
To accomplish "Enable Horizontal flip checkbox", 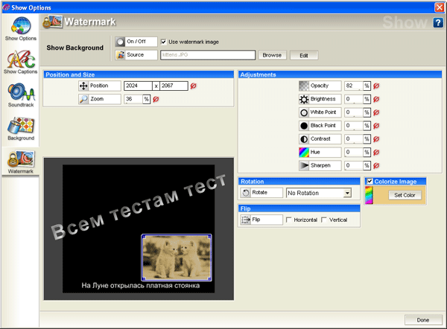I will [x=289, y=220].
